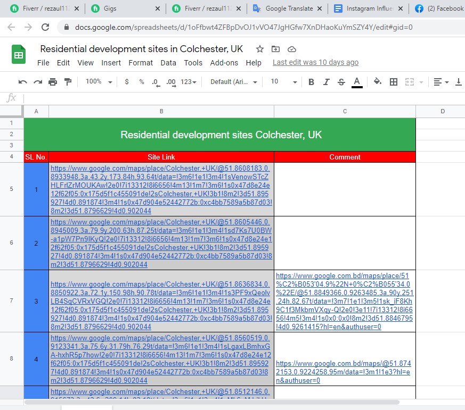The height and width of the screenshot is (410, 465).
Task: Star this spreadsheet document
Action: [x=259, y=49]
